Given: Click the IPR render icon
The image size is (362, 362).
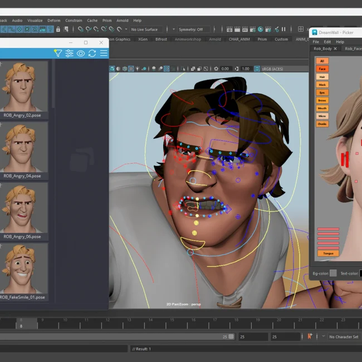Looking at the screenshot, I should (245, 30).
